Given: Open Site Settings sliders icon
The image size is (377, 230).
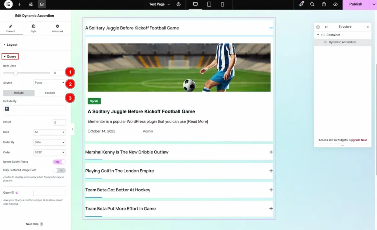Looking at the screenshot, I should (x=31, y=4).
